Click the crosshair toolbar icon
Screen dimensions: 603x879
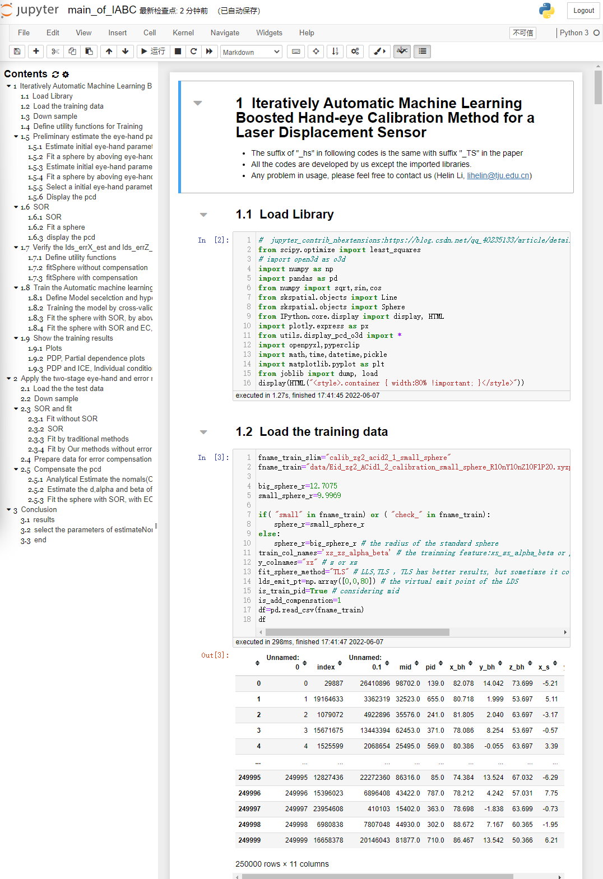[x=316, y=52]
